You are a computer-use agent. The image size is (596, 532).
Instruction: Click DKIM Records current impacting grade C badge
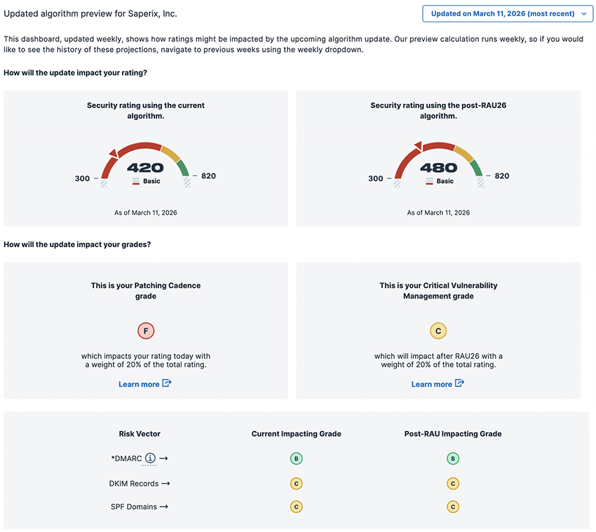coord(297,484)
